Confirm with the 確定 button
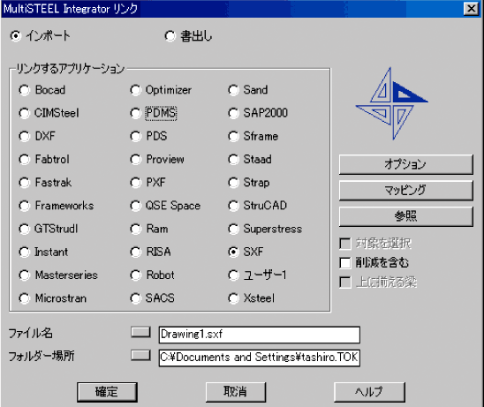This screenshot has width=484, height=407. point(107,392)
